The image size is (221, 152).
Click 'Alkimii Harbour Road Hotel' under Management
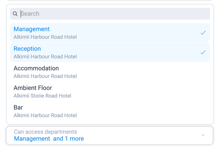pos(45,37)
